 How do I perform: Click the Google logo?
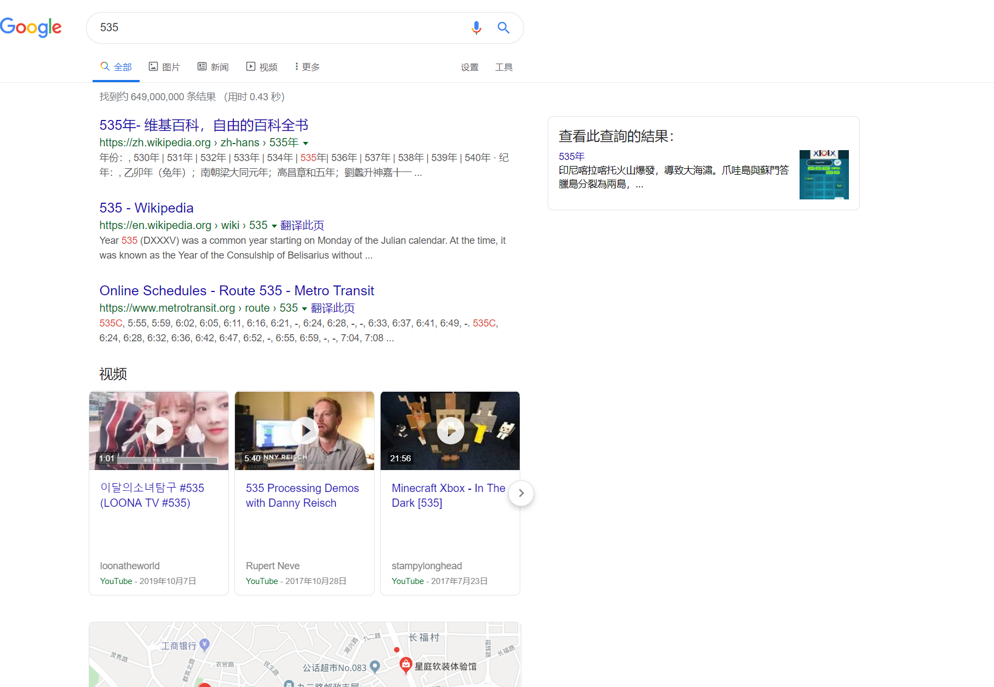(31, 27)
